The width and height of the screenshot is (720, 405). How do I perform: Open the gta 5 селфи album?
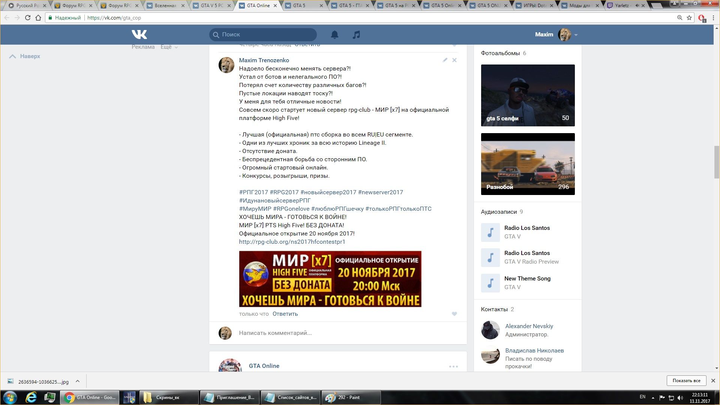528,95
